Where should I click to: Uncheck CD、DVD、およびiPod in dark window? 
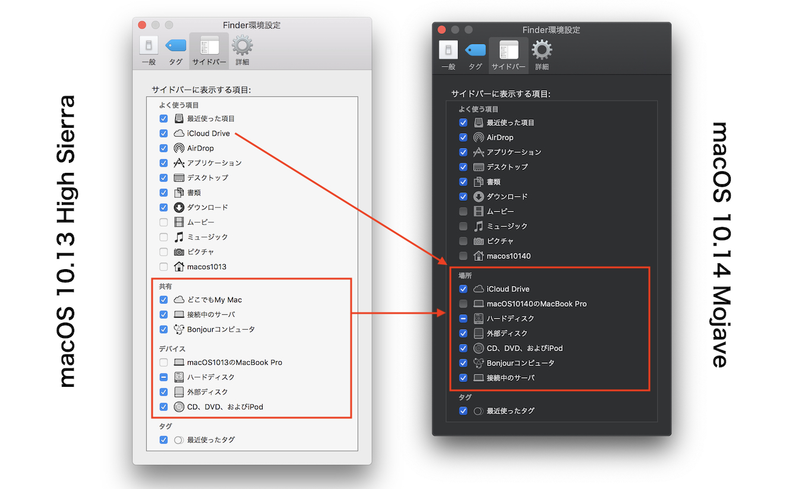(463, 348)
